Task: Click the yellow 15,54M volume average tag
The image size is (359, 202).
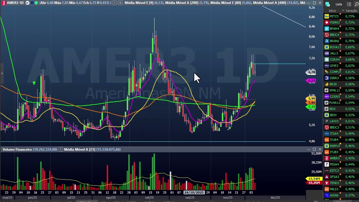Action: [x=313, y=179]
